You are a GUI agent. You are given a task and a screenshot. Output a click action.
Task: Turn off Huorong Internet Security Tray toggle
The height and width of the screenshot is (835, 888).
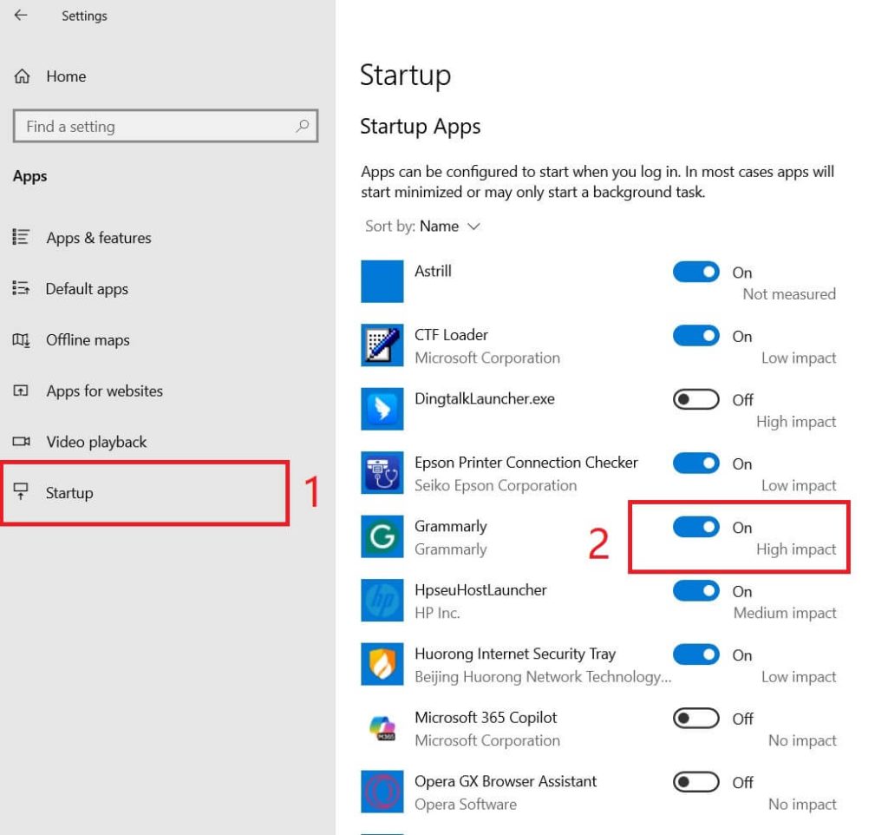696,654
